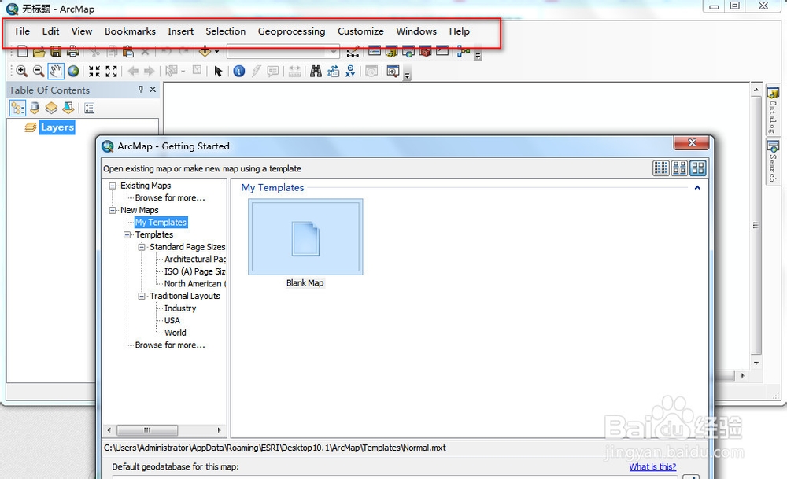This screenshot has height=479, width=787.
Task: Toggle List By Source view
Action: click(x=35, y=108)
